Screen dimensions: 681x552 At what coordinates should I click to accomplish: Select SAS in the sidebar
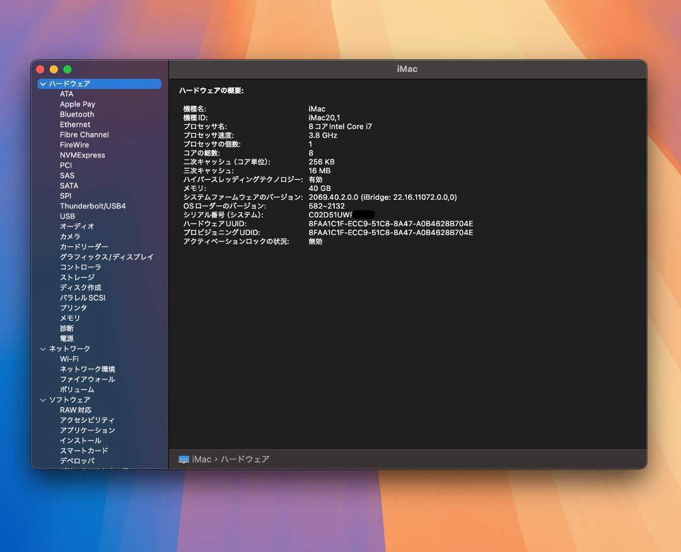pyautogui.click(x=67, y=176)
